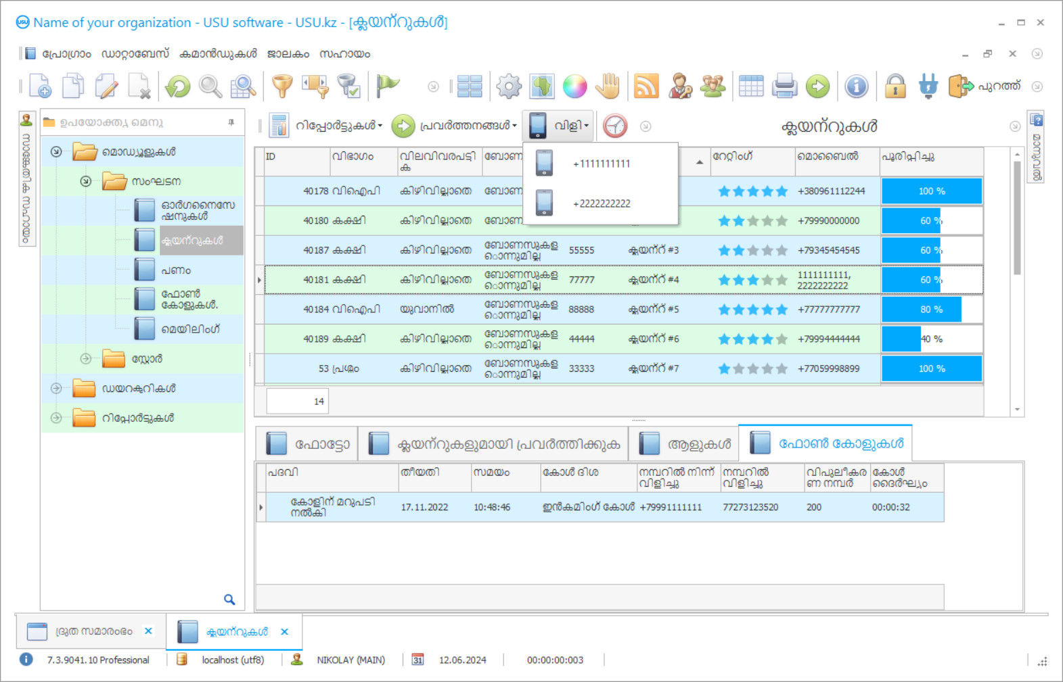Click the power plug icon

pos(928,87)
